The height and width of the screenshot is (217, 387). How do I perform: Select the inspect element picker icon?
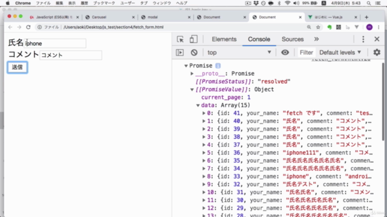(x=180, y=39)
